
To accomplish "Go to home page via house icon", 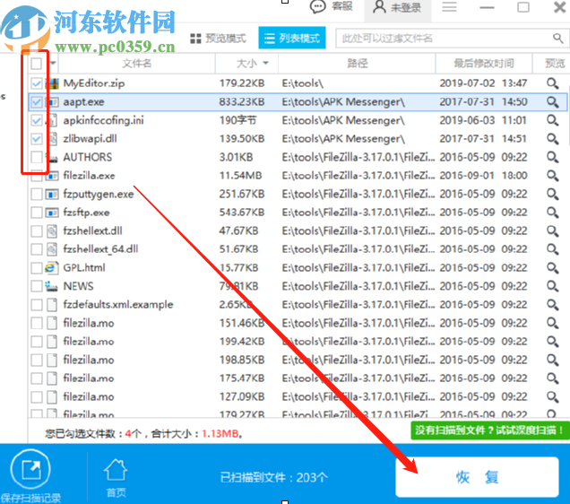I will [116, 470].
